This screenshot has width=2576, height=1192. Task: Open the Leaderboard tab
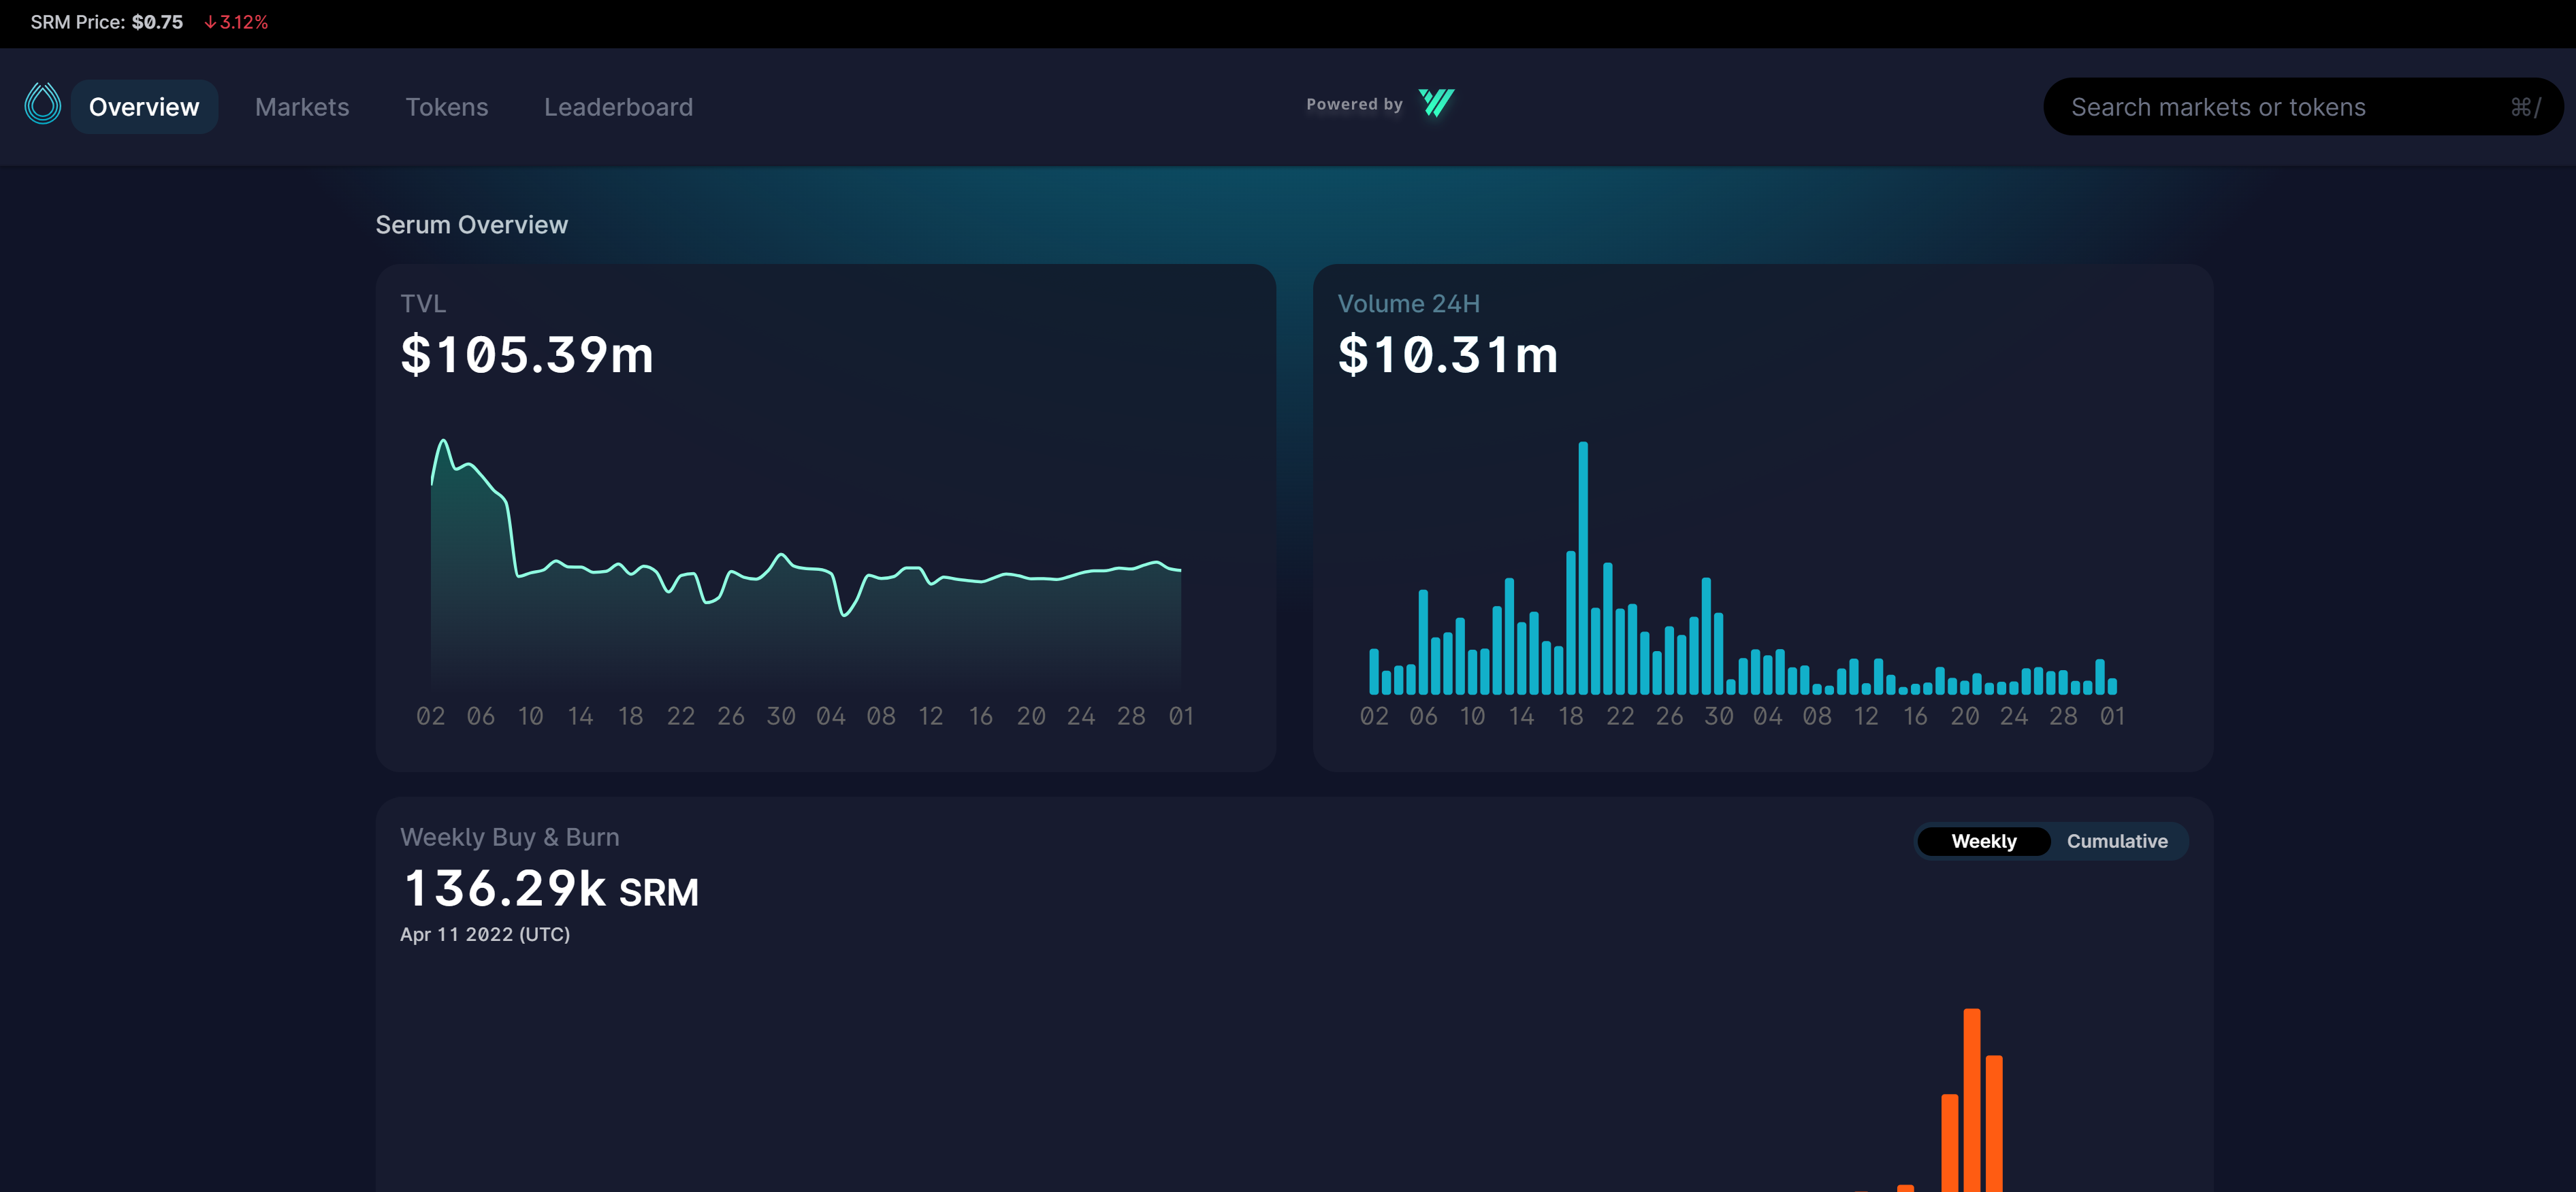[x=619, y=106]
